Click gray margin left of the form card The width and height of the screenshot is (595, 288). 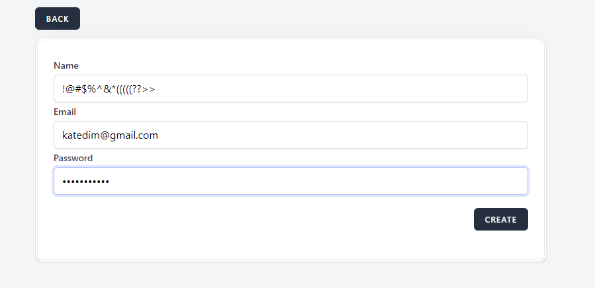[x=17, y=151]
